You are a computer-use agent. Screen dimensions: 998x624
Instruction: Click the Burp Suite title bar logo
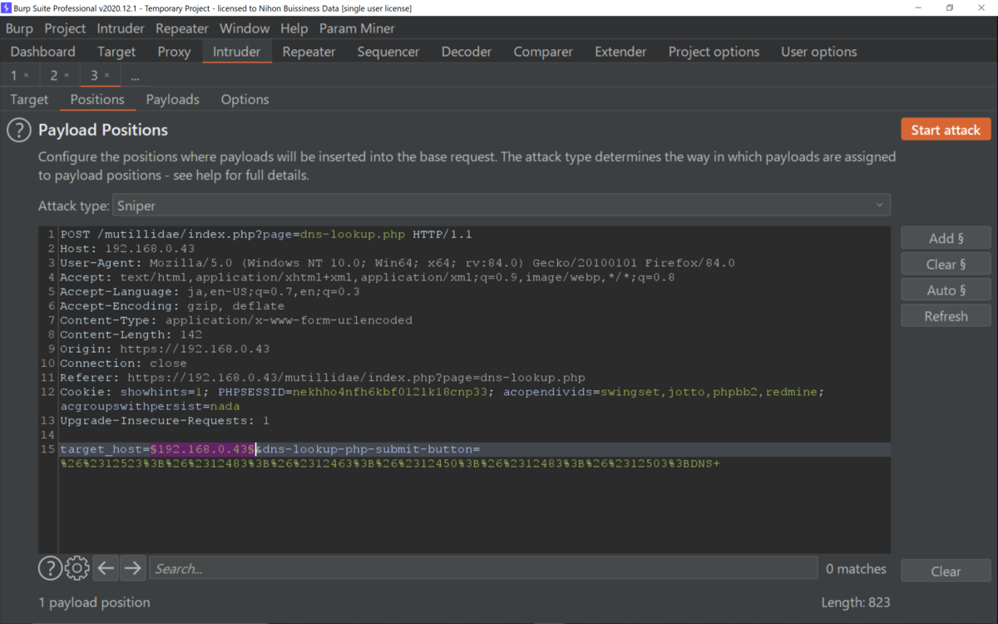coord(7,7)
